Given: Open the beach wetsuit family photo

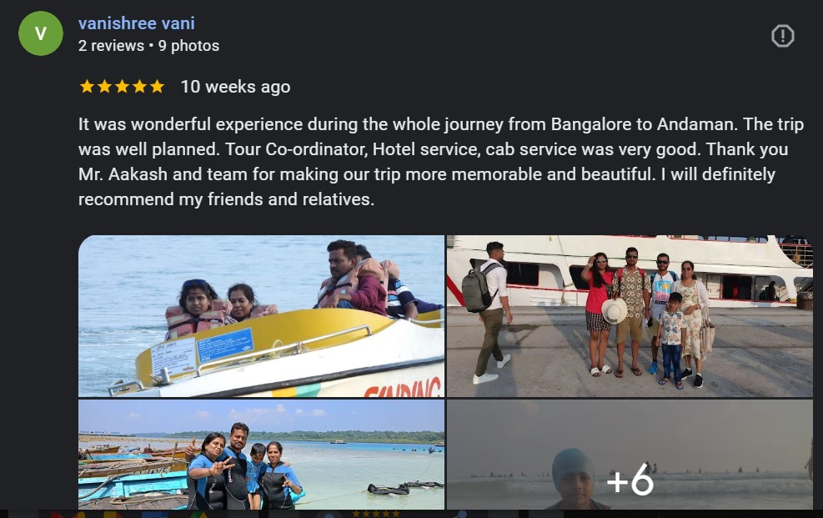Looking at the screenshot, I should click(261, 455).
